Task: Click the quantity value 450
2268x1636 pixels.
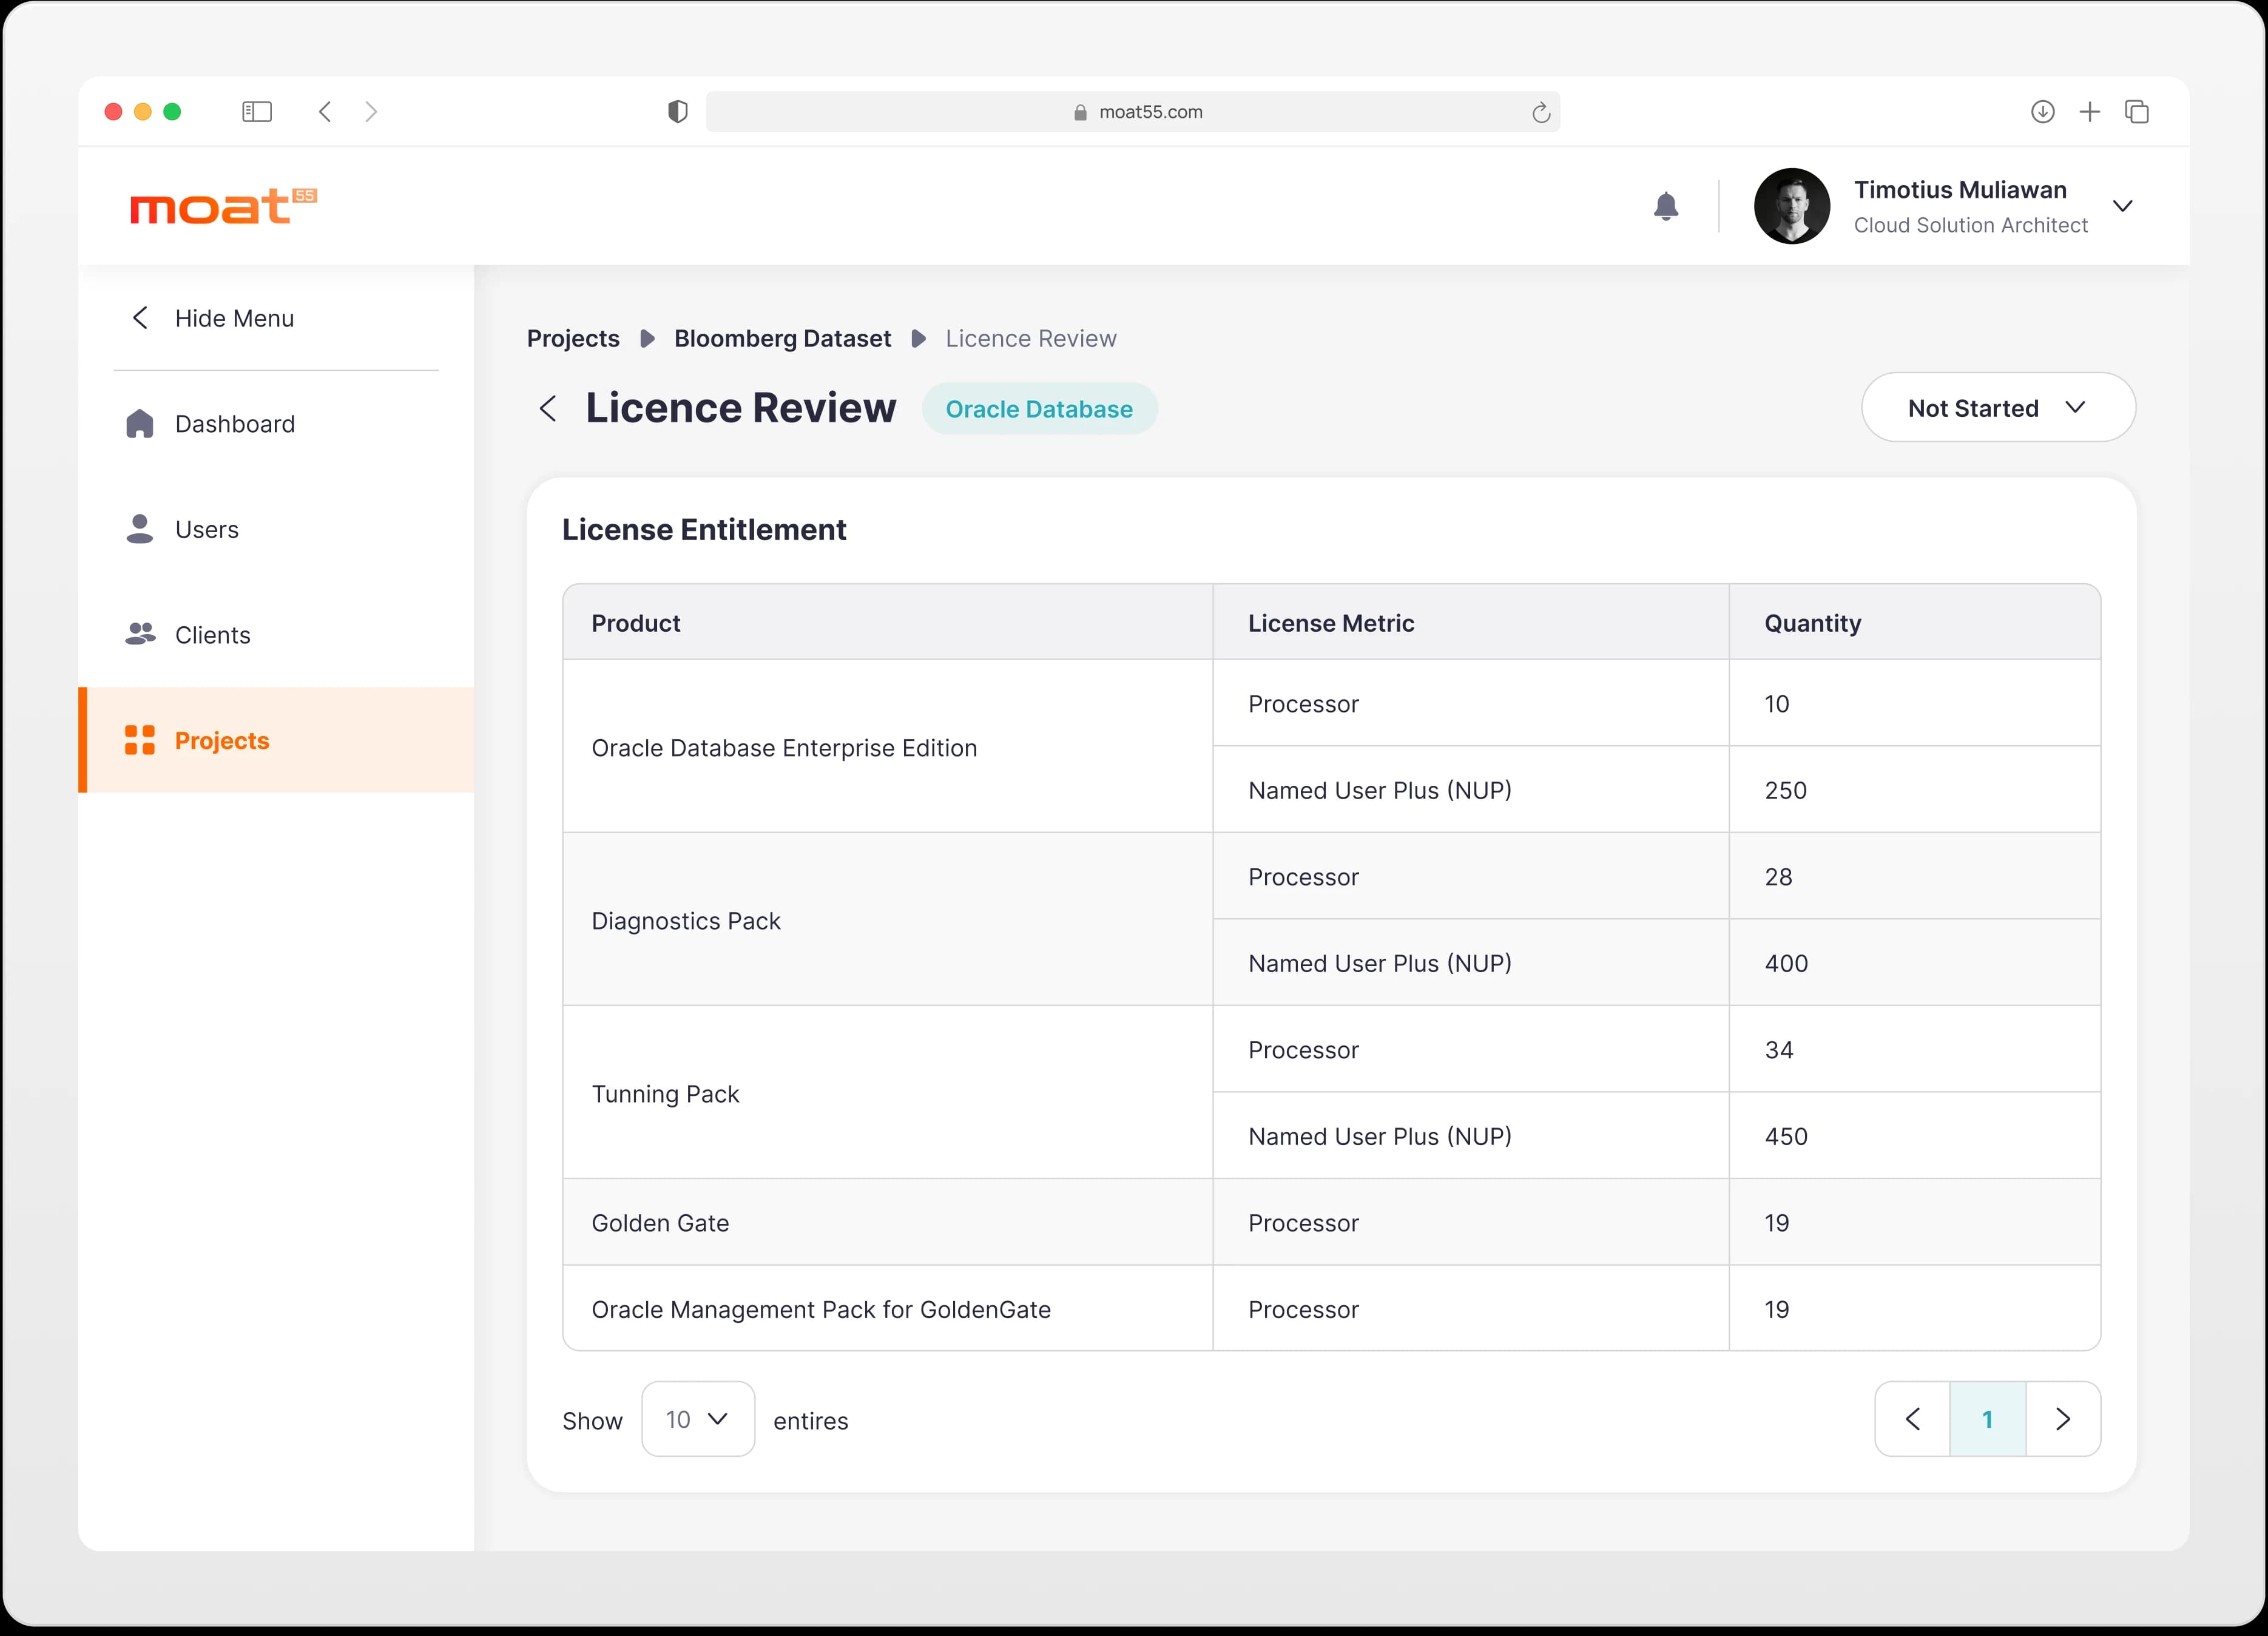Action: [x=1786, y=1136]
